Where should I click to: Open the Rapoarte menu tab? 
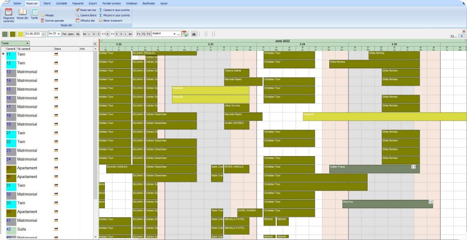tap(78, 3)
